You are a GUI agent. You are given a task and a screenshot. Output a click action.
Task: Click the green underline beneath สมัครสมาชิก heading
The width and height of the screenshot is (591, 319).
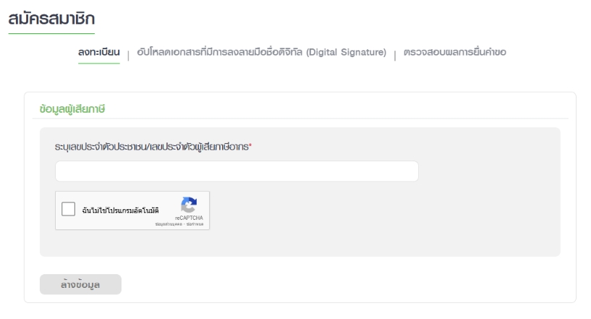[x=51, y=33]
